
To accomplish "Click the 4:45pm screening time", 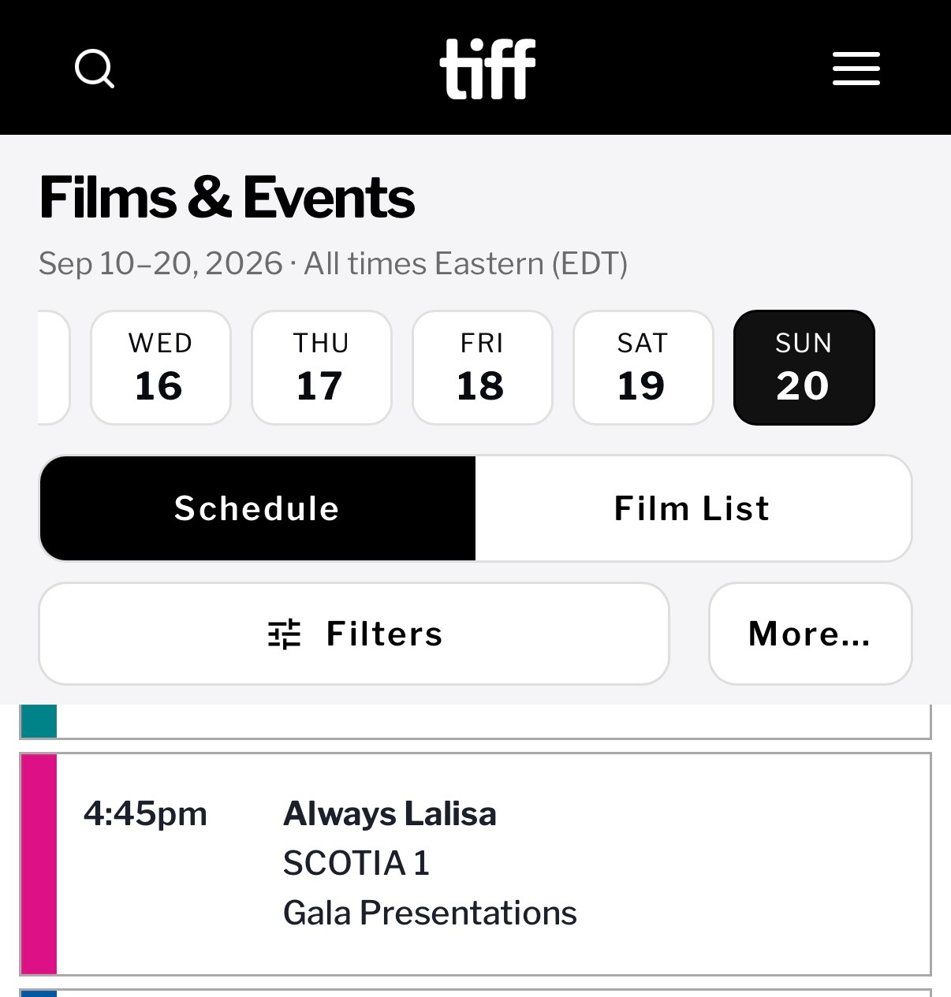I will coord(145,813).
